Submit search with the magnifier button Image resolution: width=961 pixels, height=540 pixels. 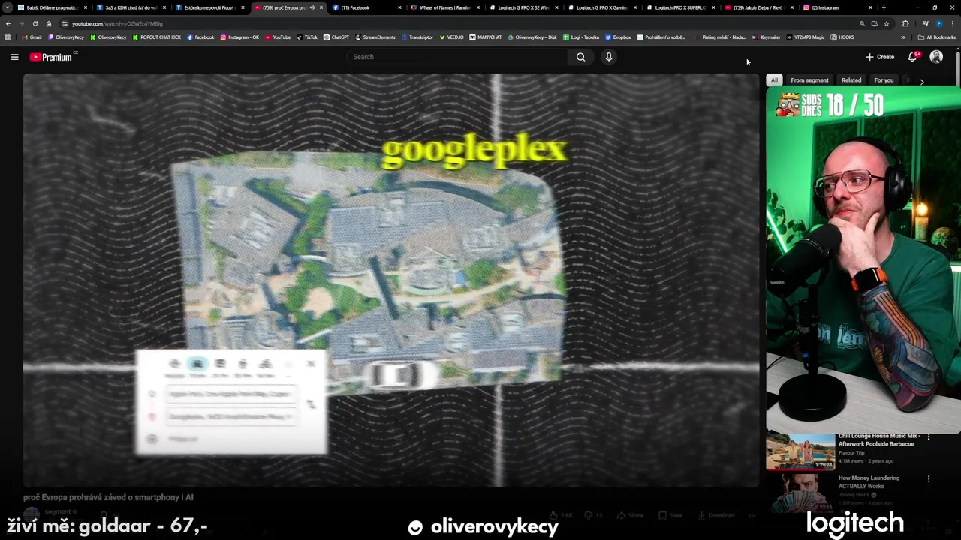(x=580, y=57)
